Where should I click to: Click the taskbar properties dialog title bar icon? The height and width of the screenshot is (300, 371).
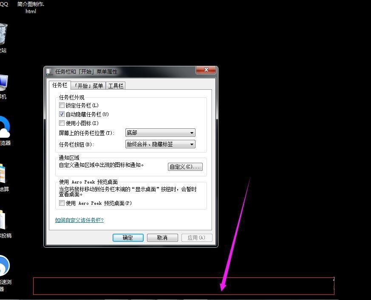50,71
